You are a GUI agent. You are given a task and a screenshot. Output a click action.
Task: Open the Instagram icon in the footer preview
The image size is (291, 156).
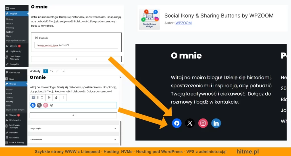coord(203,123)
